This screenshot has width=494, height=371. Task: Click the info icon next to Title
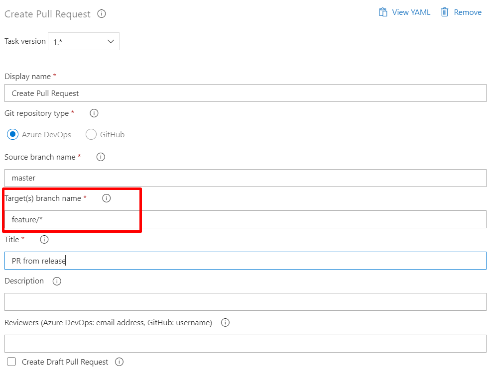44,240
